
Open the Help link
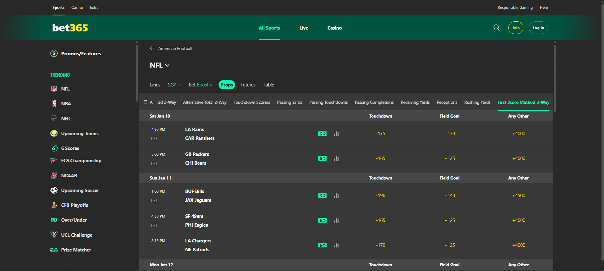click(x=544, y=8)
